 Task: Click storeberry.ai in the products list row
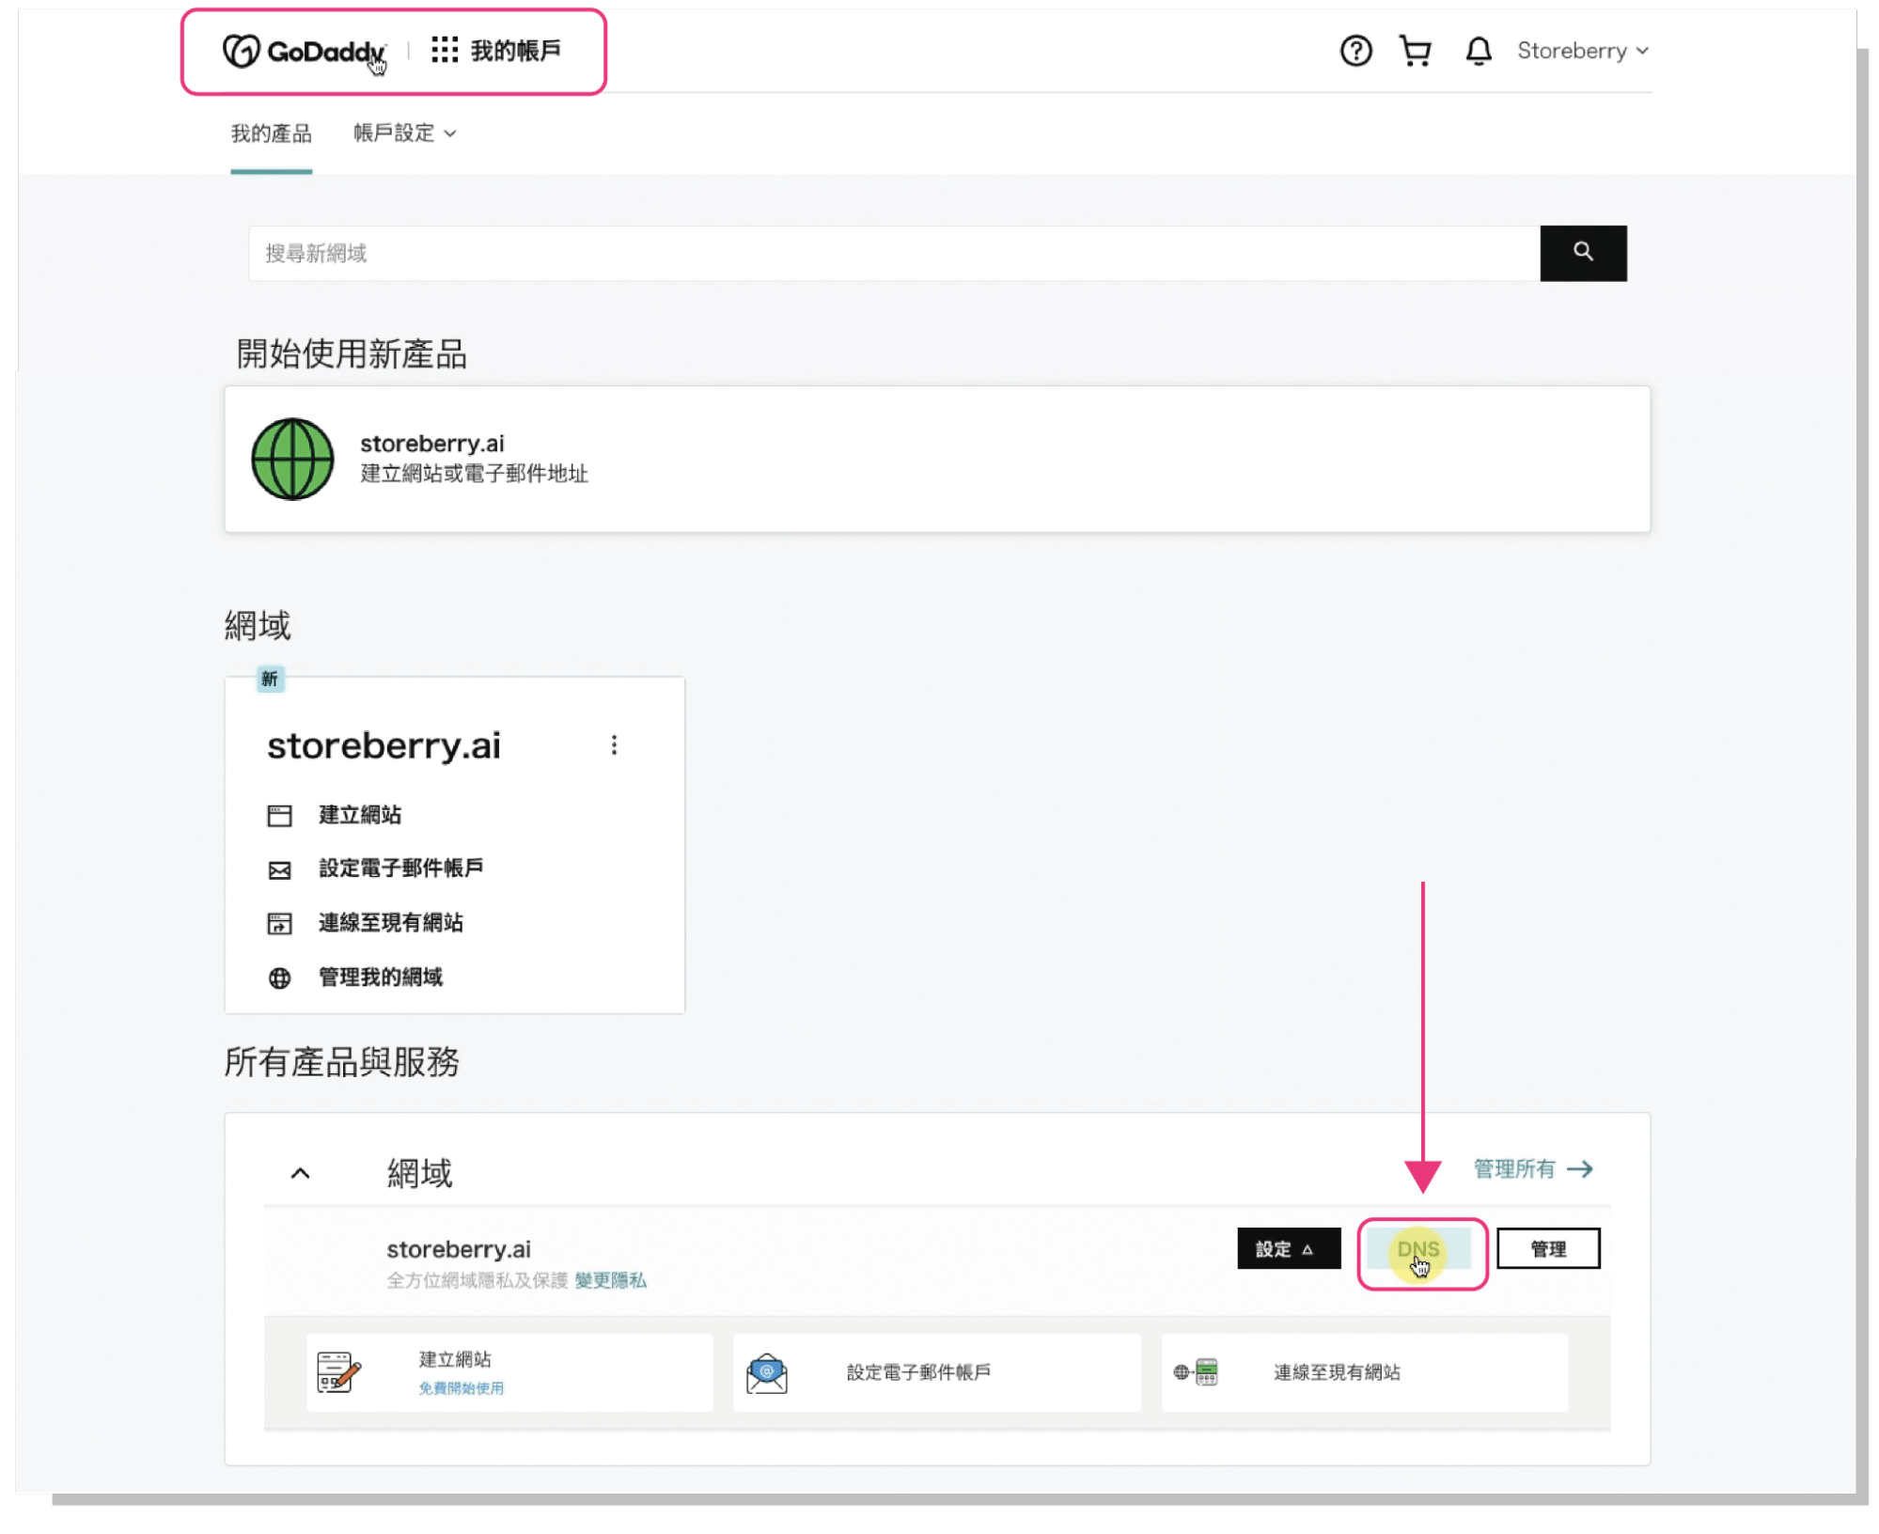459,1249
